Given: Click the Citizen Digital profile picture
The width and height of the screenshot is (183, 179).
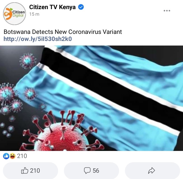Looking at the screenshot, I should click(14, 14).
